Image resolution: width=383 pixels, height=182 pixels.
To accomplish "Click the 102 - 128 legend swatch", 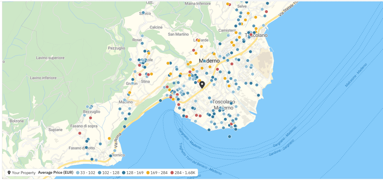I will point(100,173).
